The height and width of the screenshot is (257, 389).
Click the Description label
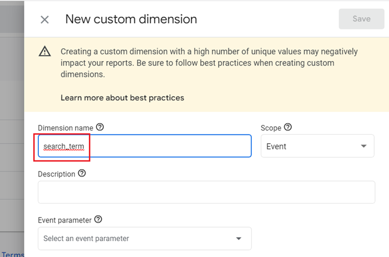click(x=57, y=174)
